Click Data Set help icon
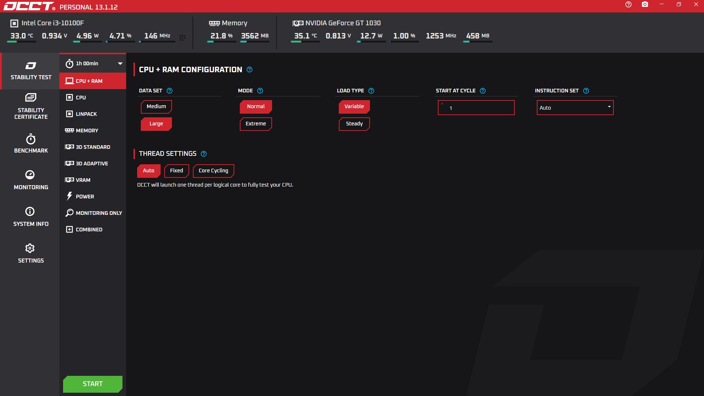This screenshot has height=396, width=704. [169, 91]
